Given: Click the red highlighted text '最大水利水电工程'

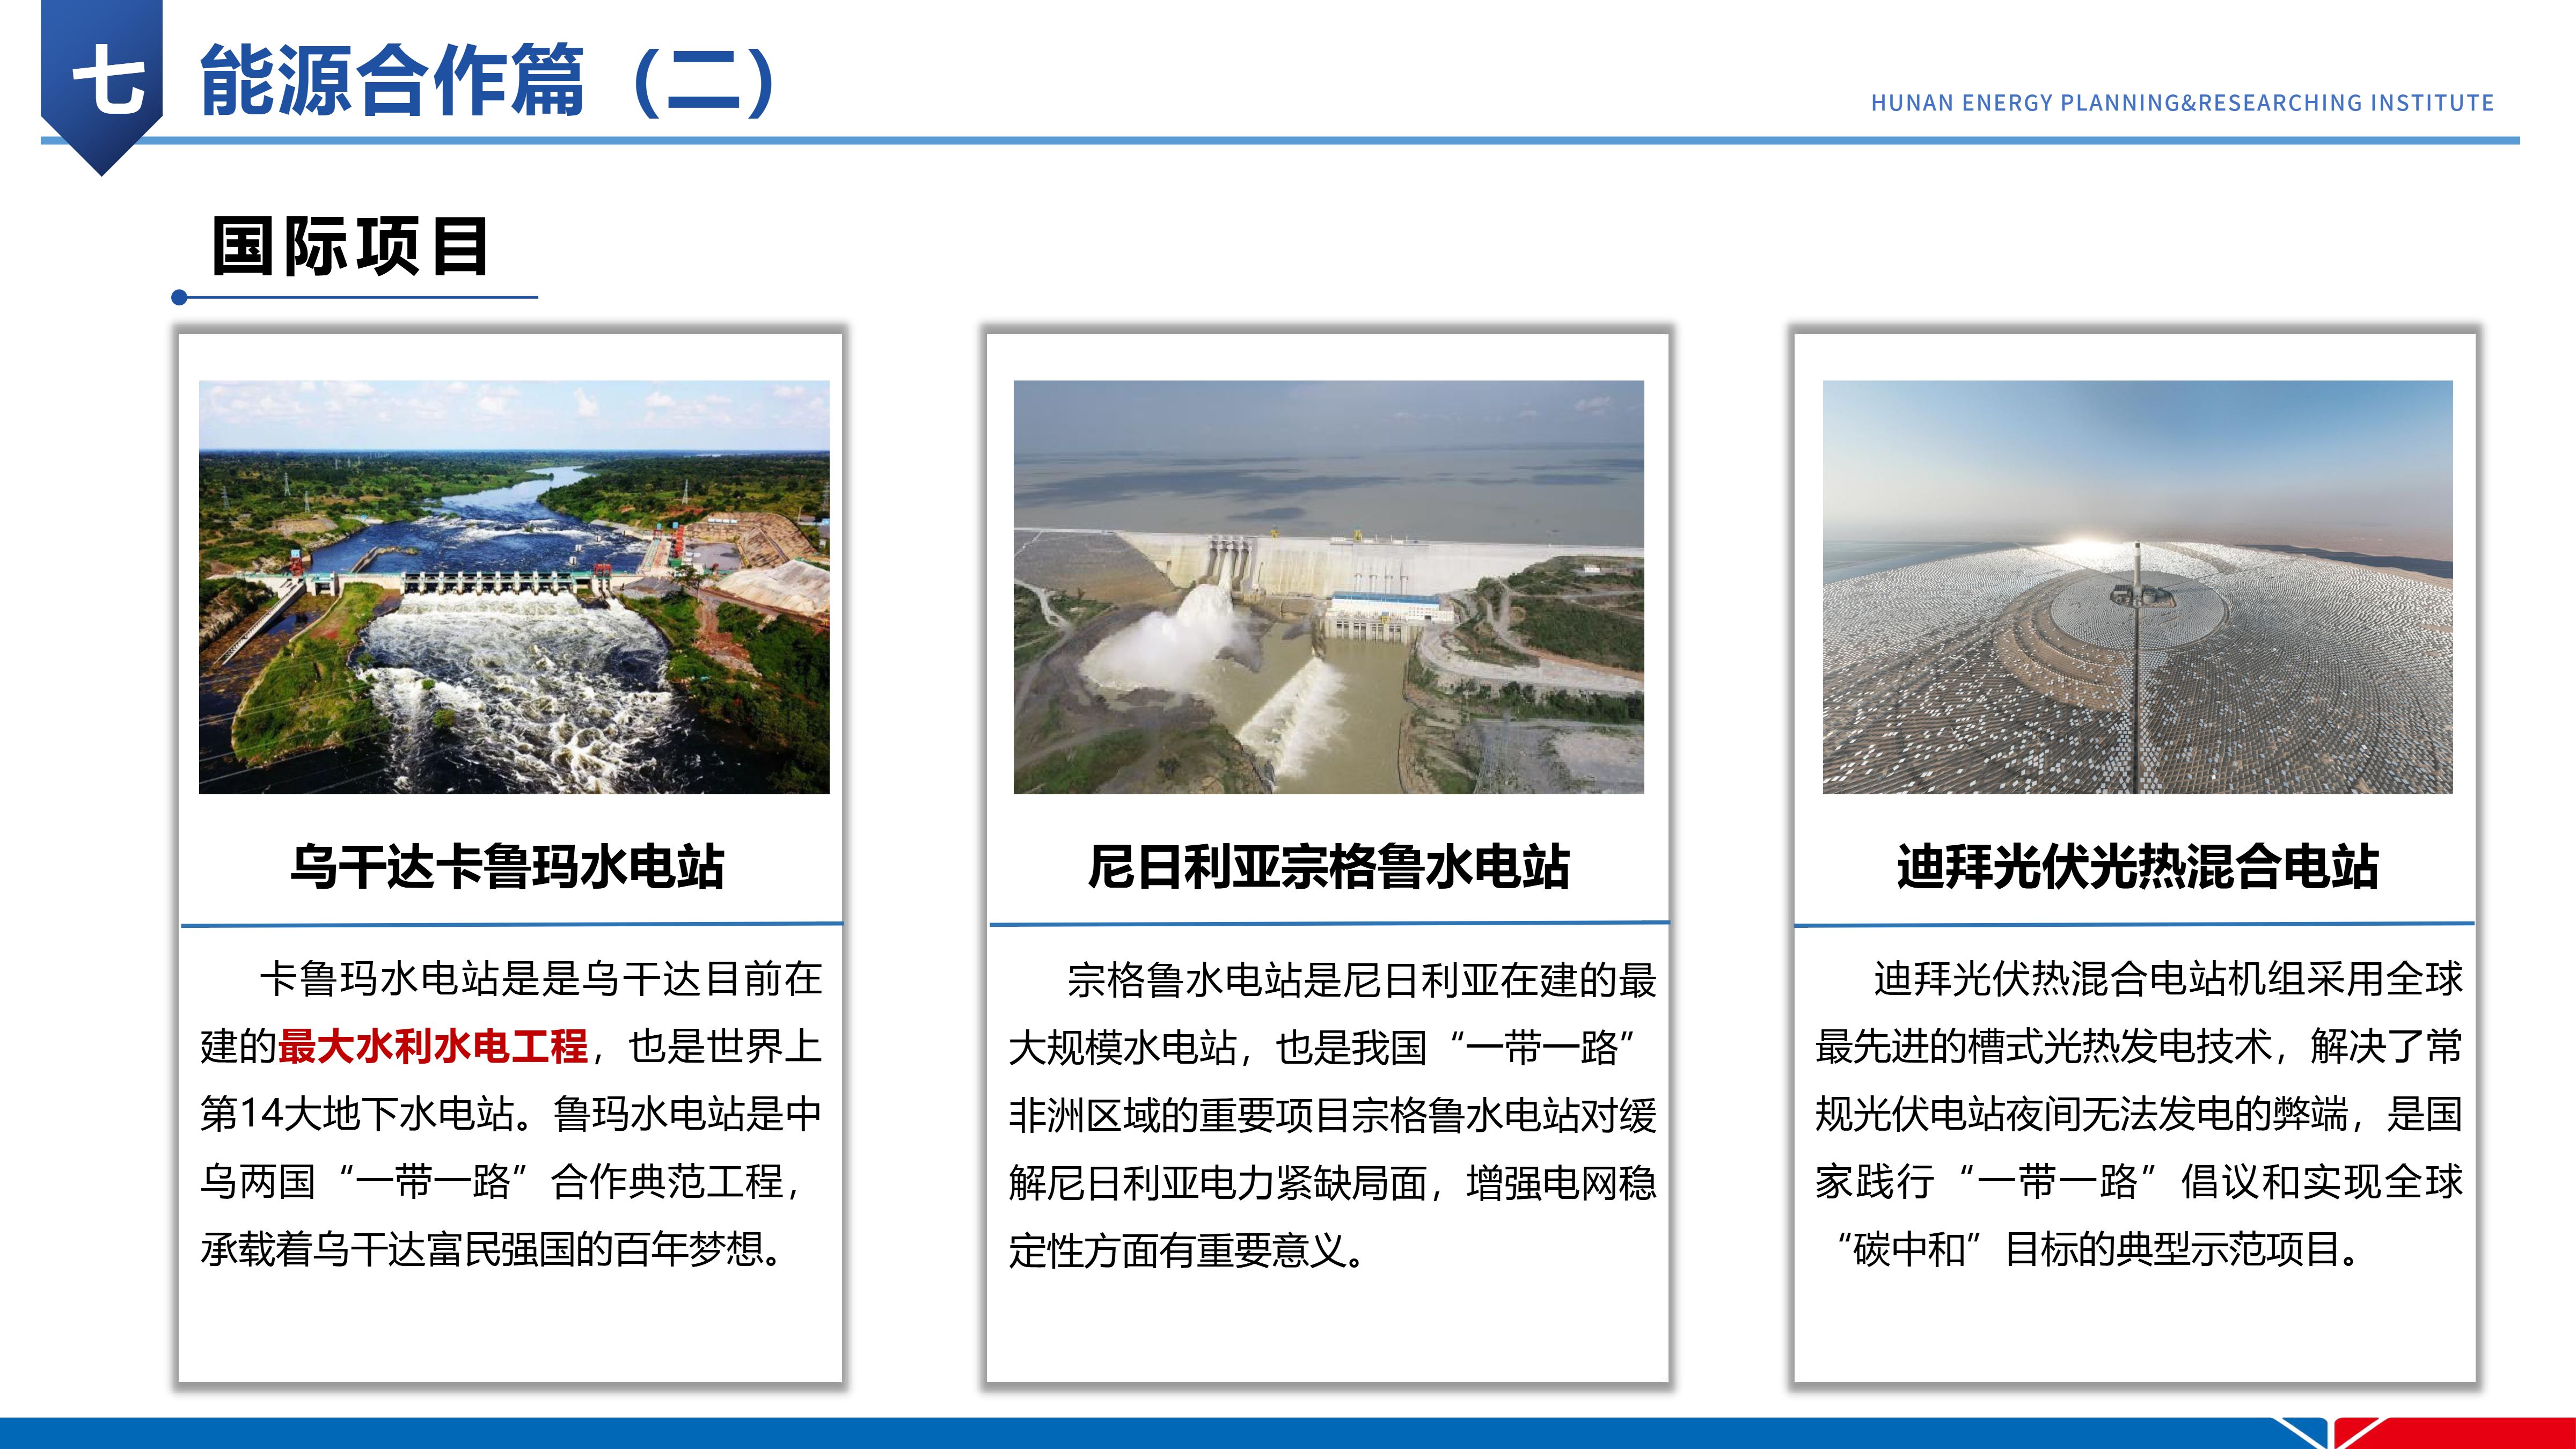Looking at the screenshot, I should click(x=433, y=1046).
